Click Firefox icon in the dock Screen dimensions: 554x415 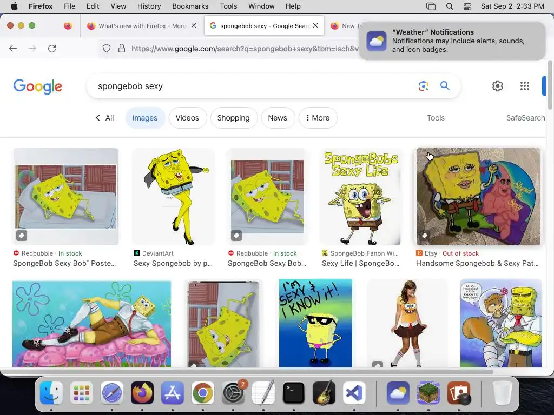tap(142, 393)
